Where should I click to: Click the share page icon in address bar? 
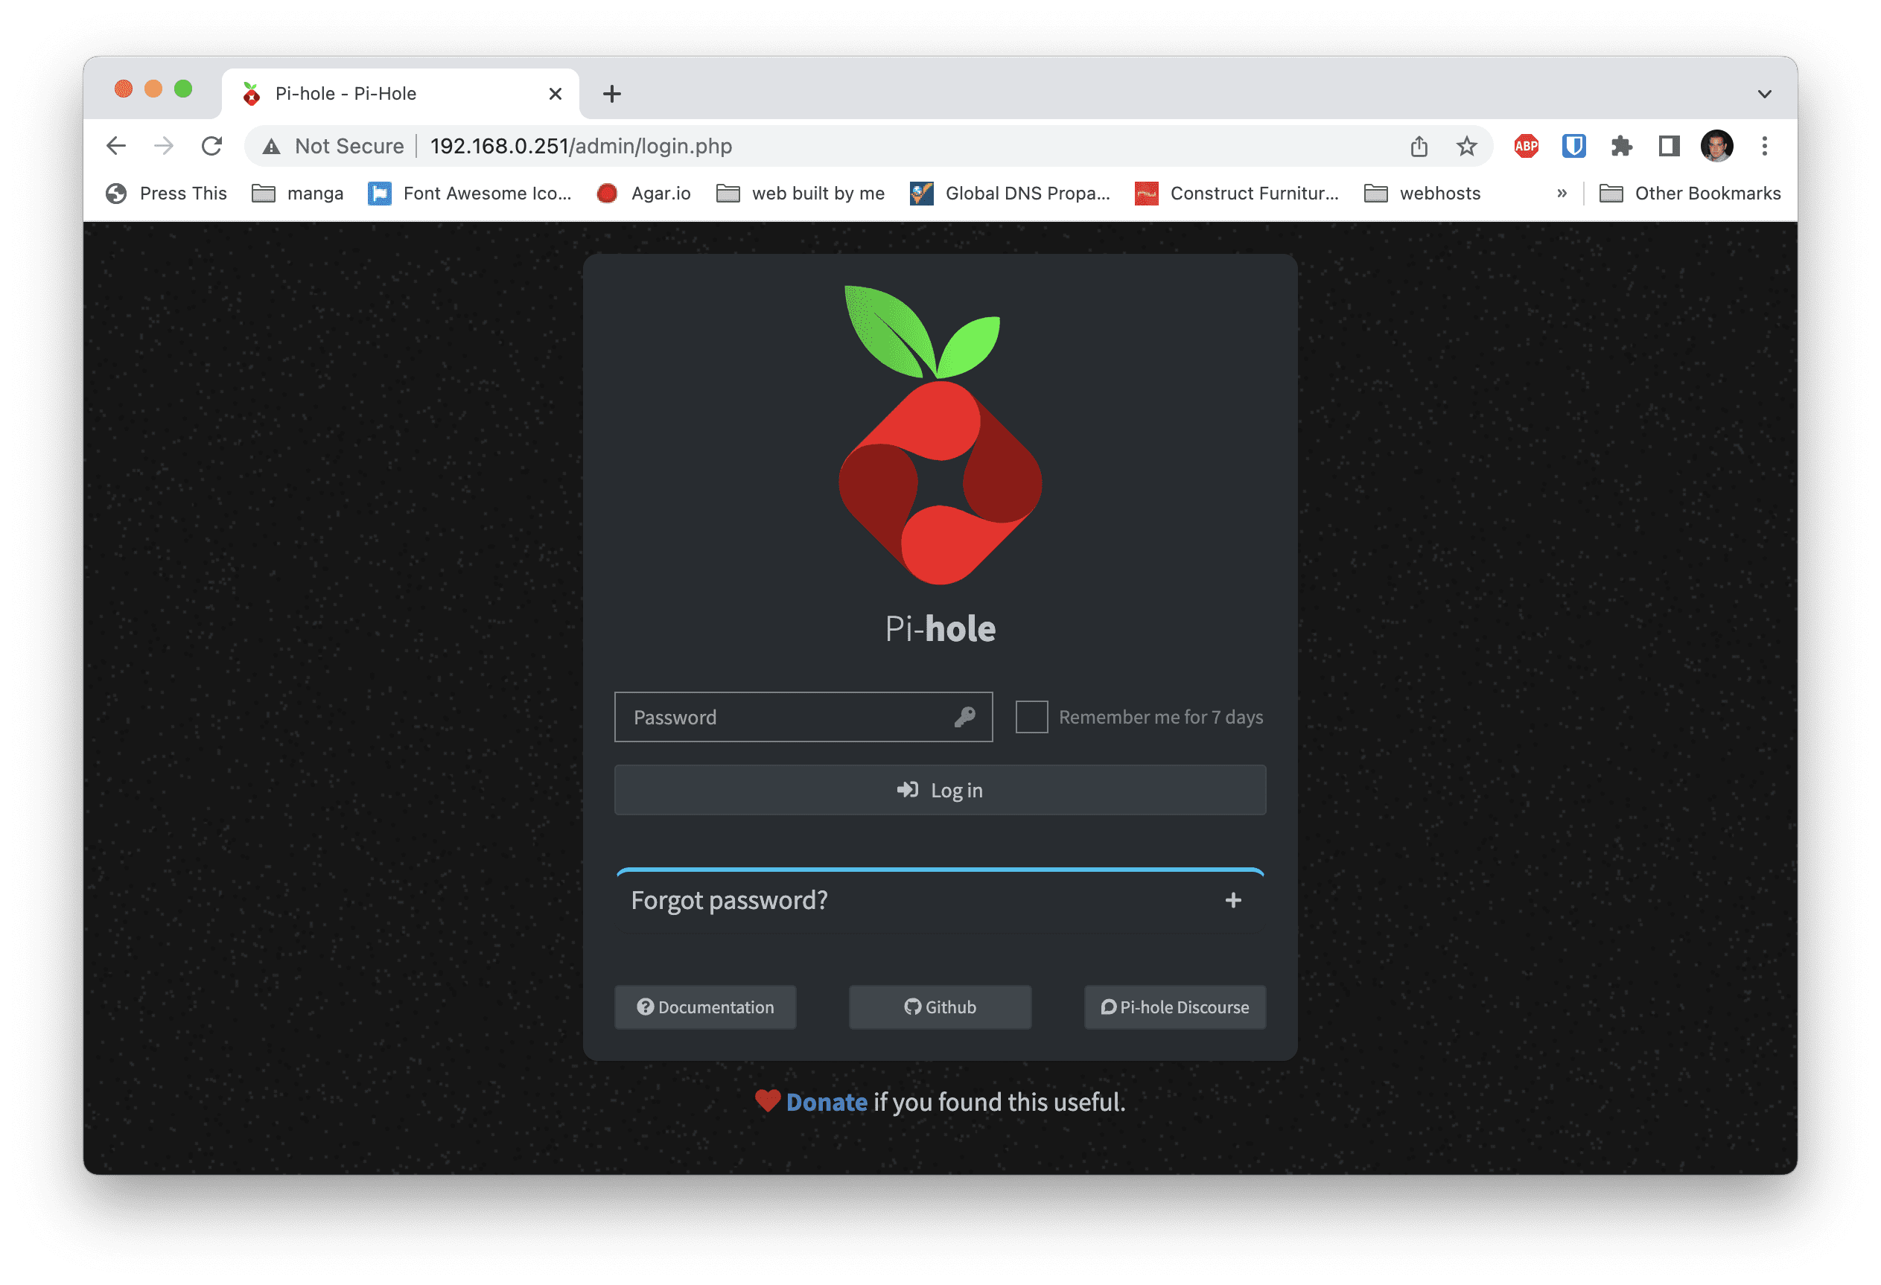coord(1419,147)
